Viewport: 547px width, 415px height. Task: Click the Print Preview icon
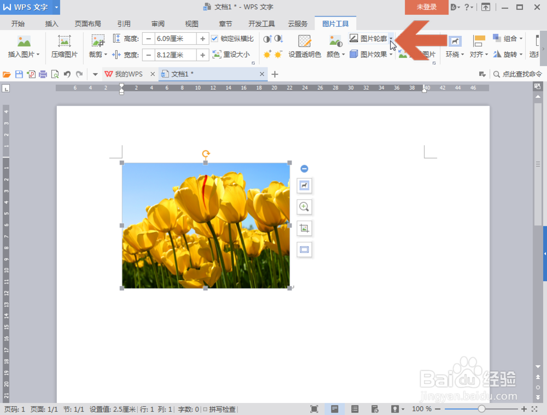pos(55,74)
